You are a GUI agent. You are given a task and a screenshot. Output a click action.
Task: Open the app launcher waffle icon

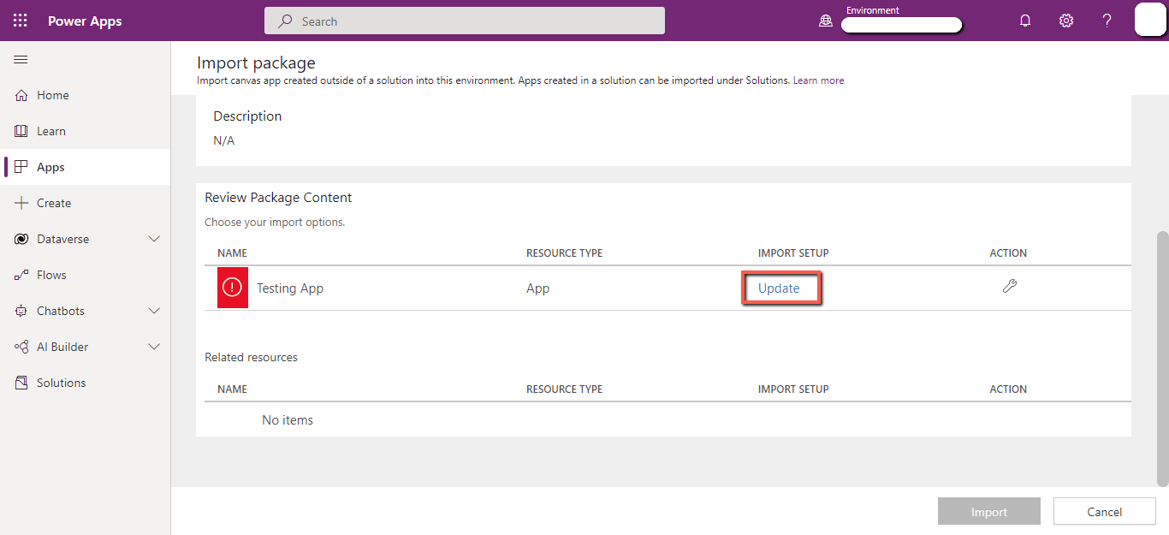[x=21, y=21]
